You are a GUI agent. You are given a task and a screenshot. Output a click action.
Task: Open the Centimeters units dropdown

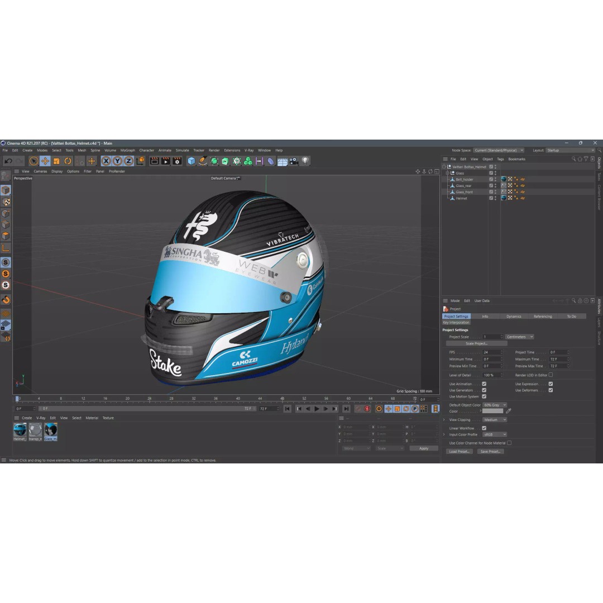pyautogui.click(x=518, y=337)
